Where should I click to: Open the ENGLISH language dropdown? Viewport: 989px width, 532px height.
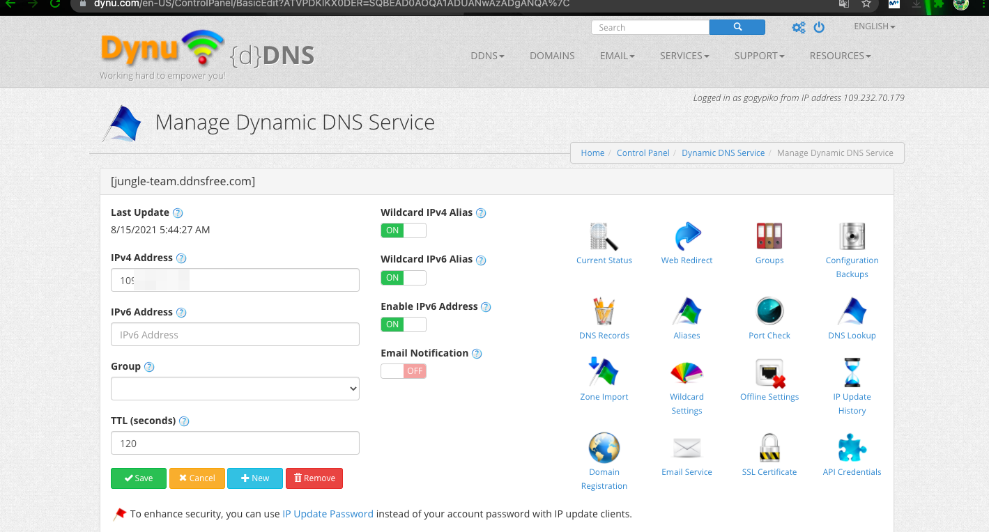[874, 26]
